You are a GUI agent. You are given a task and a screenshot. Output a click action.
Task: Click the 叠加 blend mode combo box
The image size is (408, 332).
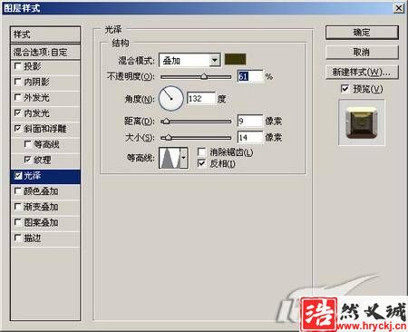[x=189, y=61]
